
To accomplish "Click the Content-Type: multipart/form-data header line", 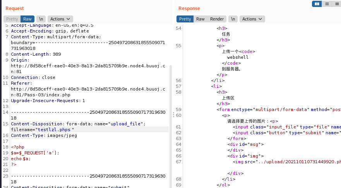I will coord(56,37).
